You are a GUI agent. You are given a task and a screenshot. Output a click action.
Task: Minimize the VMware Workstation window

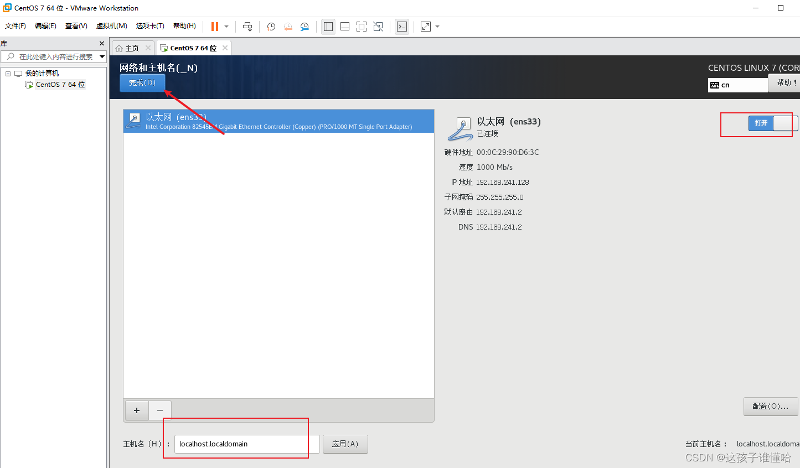(757, 8)
